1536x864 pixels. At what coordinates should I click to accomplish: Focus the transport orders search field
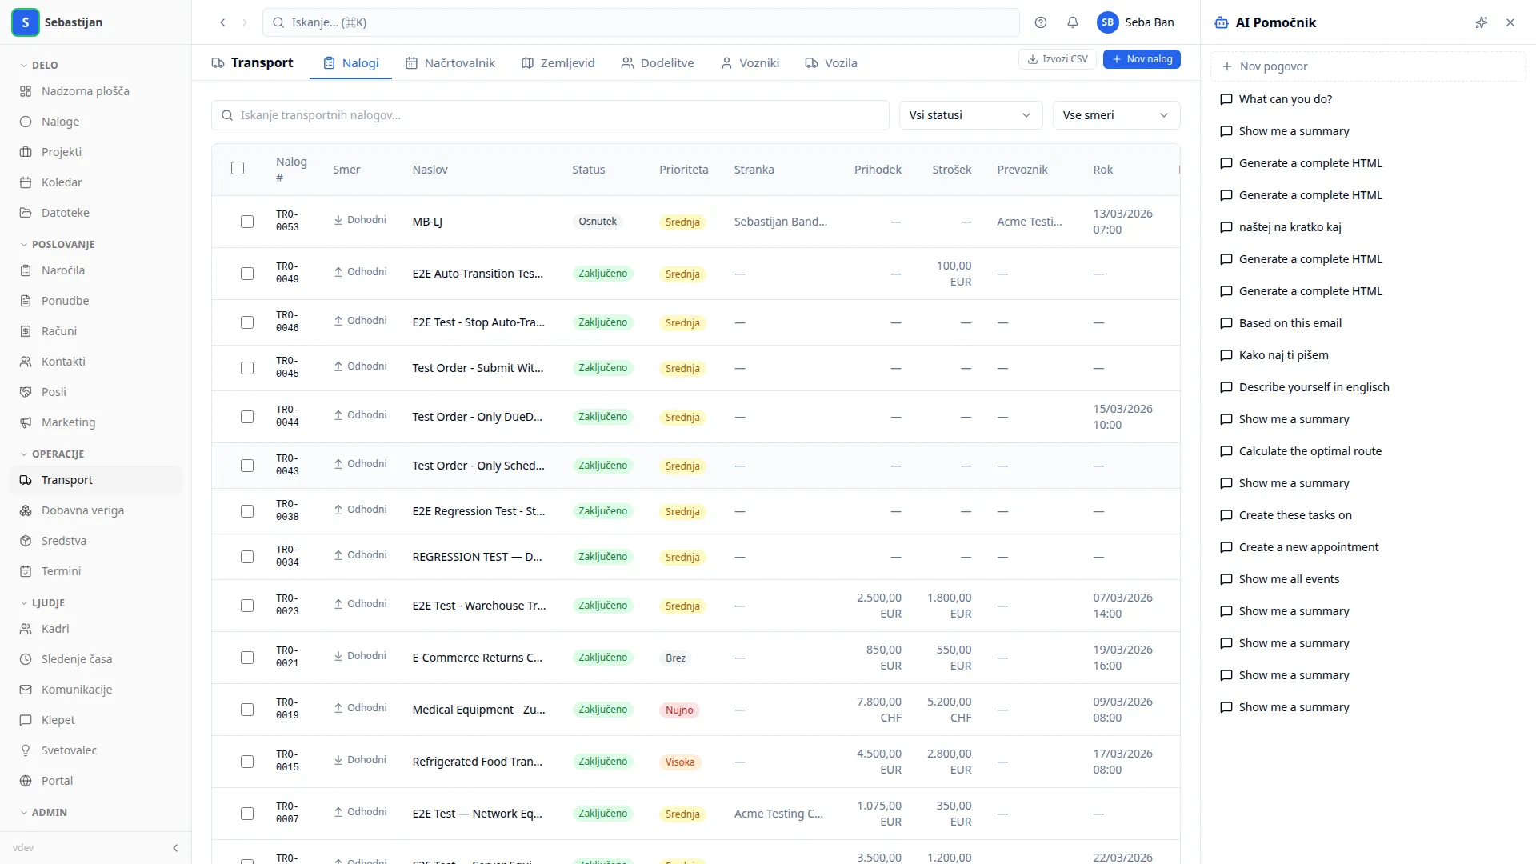coord(550,115)
